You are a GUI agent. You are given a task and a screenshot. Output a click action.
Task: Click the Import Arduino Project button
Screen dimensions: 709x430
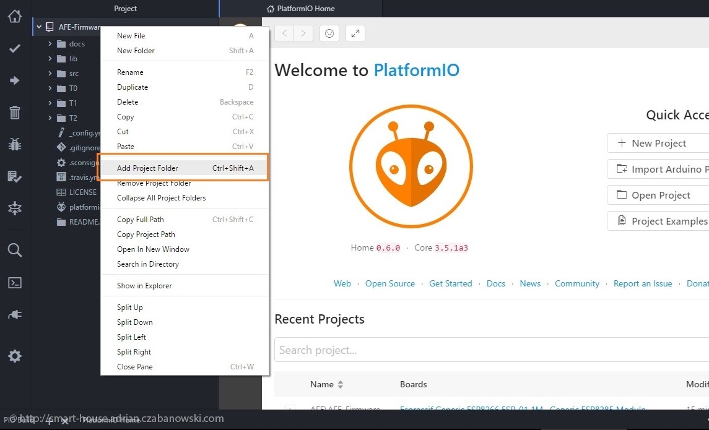[658, 169]
